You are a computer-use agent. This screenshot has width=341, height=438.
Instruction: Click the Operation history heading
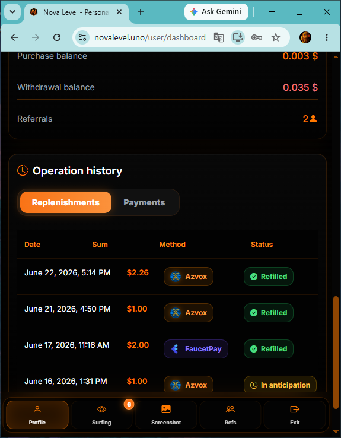pos(77,171)
